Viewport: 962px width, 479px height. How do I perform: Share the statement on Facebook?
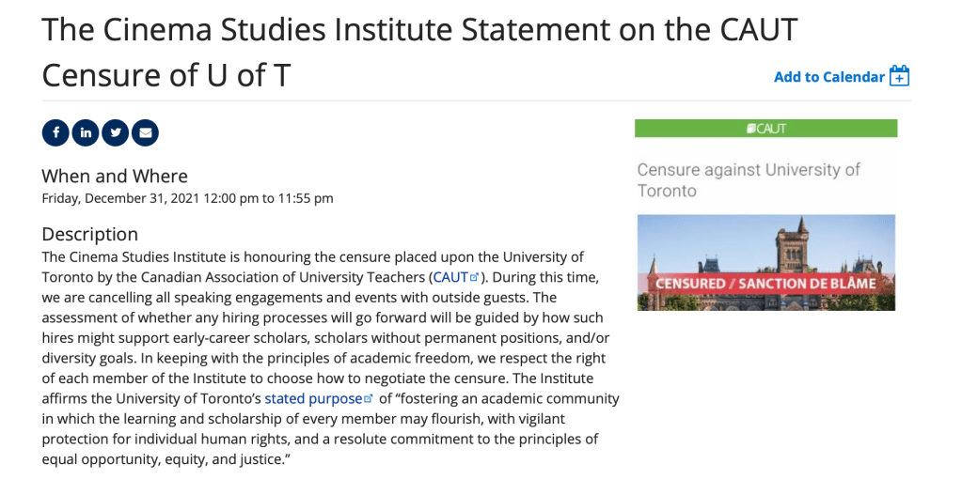[x=55, y=132]
